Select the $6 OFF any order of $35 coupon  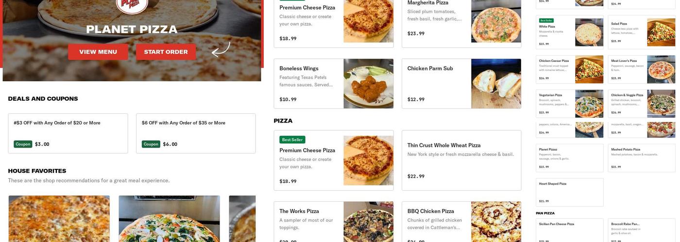196,134
